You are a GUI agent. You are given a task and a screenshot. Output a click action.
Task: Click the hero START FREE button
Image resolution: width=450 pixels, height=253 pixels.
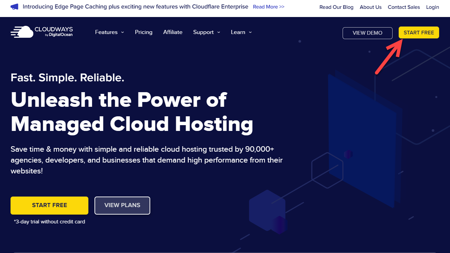[49, 205]
